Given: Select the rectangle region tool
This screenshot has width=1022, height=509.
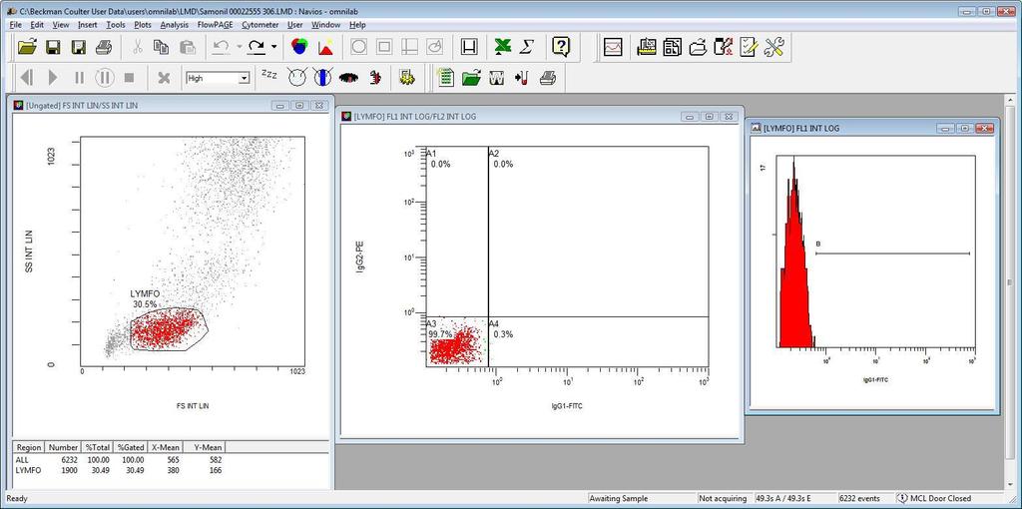Looking at the screenshot, I should pos(384,47).
